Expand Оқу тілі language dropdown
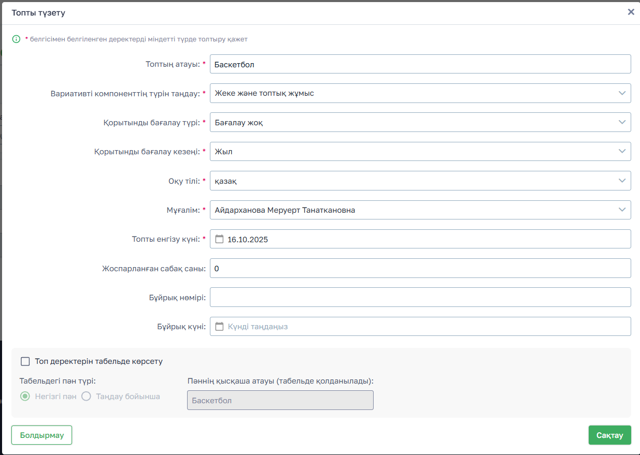 coord(420,181)
